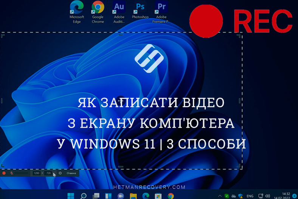Open the volume speaker tray icon
Viewport: 298px width, 199px height.
point(268,196)
